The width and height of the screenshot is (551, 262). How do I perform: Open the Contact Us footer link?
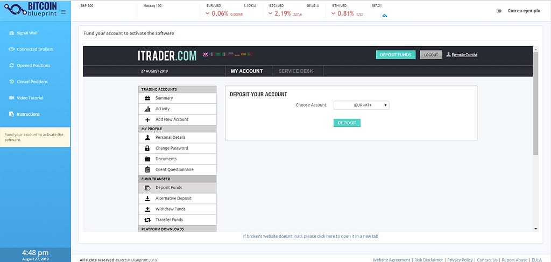point(487,260)
